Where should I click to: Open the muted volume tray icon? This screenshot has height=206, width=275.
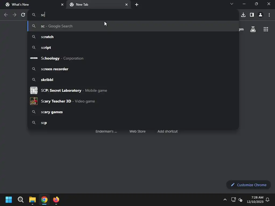point(240,200)
